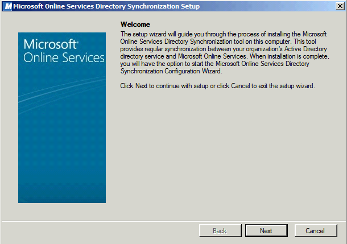Screen dimensions: 347x244
Task: Click the disabled Back button
Action: [220, 230]
